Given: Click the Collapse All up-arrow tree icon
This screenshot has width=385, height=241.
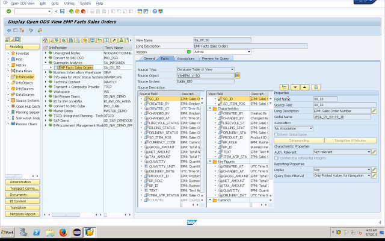Looking at the screenshot, I should (x=64, y=40).
